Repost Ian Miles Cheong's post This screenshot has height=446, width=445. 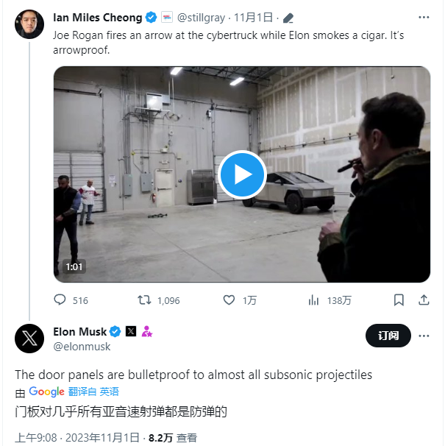tap(144, 300)
